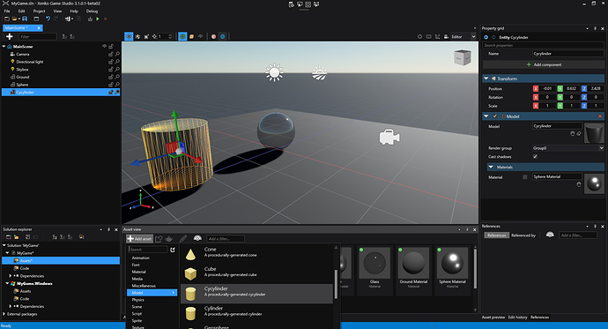Collapse the Model component section
Viewport: 608px width, 329px height.
[x=486, y=116]
